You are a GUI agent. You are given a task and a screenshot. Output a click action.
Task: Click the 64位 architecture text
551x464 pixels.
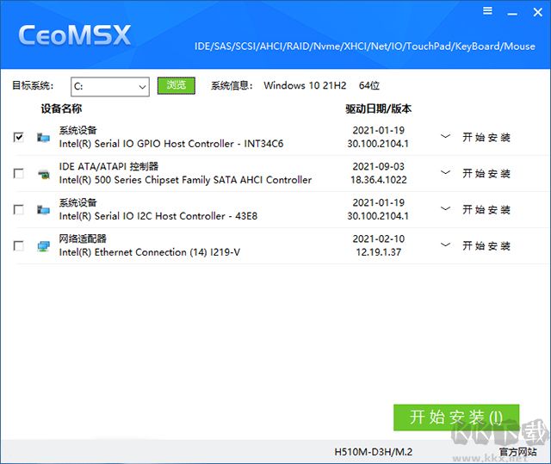tap(369, 86)
